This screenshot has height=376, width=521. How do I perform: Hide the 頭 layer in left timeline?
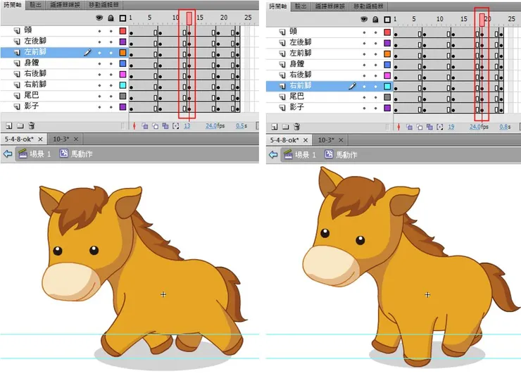click(x=99, y=31)
